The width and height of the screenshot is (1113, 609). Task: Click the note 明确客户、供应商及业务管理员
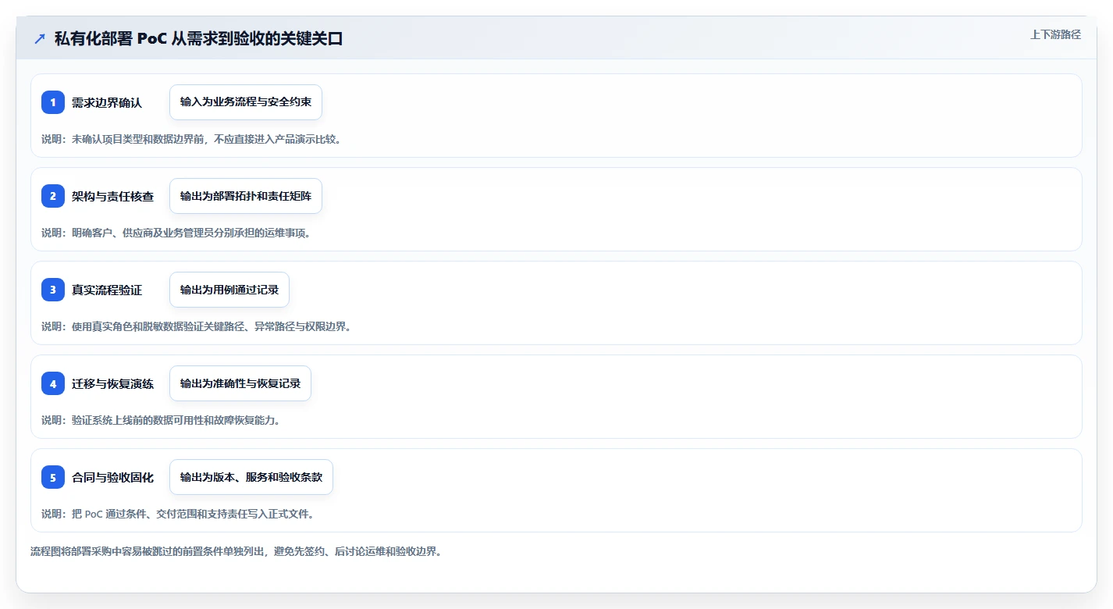(x=176, y=233)
